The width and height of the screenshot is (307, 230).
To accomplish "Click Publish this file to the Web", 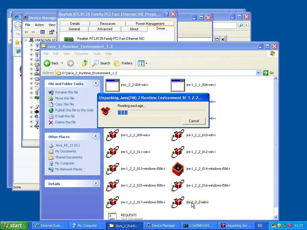I will (74, 110).
